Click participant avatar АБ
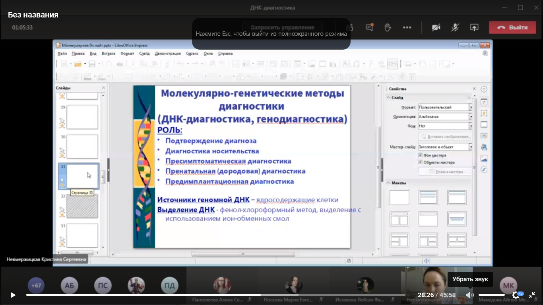Image resolution: width=543 pixels, height=305 pixels. [x=70, y=286]
